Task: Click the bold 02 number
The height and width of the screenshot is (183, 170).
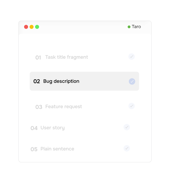Action: tap(37, 81)
